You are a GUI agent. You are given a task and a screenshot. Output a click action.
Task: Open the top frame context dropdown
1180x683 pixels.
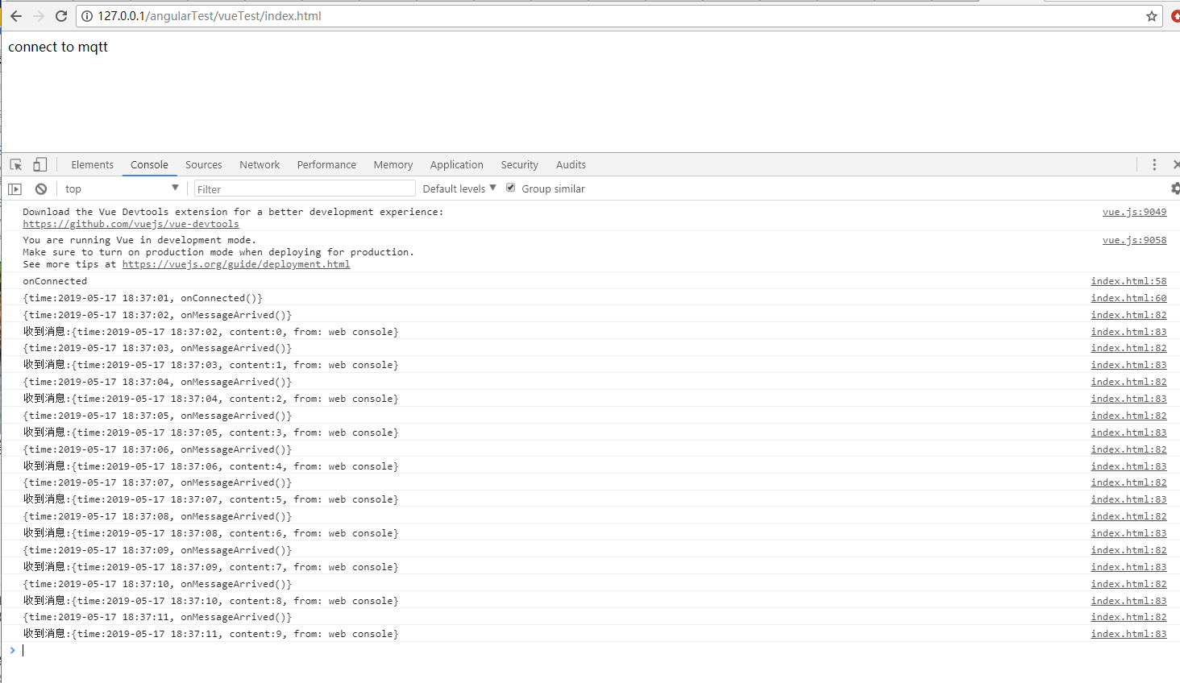pyautogui.click(x=121, y=188)
